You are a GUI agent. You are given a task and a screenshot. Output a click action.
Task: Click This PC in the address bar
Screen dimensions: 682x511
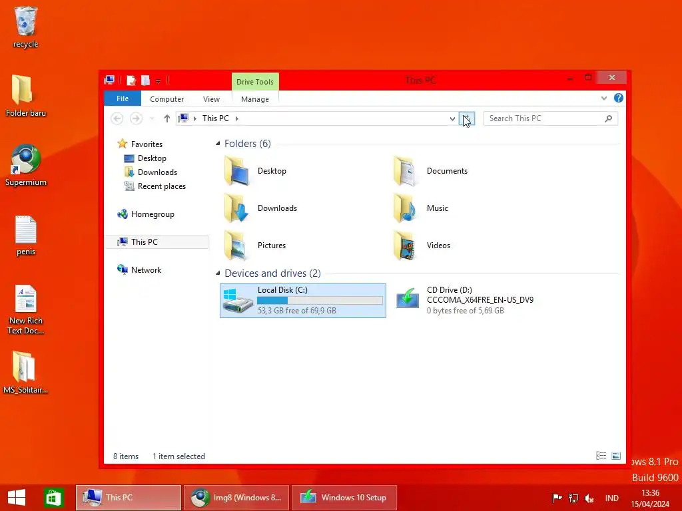215,118
